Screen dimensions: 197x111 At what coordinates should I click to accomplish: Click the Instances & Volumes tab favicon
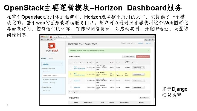(x=51, y=37)
